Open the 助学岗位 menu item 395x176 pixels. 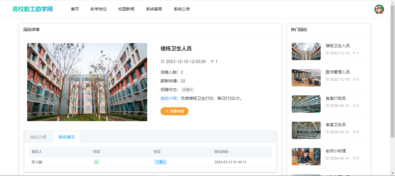[x=99, y=9]
